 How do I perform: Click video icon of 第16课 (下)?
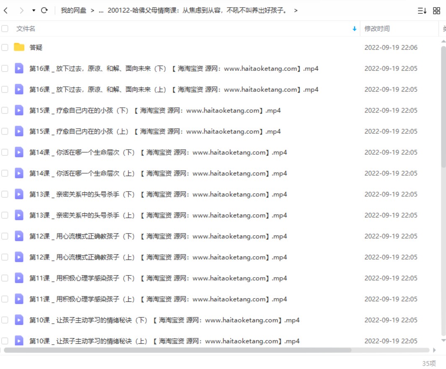tap(19, 68)
